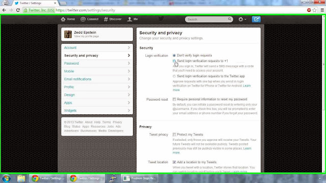Image resolution: width=326 pixels, height=183 pixels.
Task: Open the Media footer link
Action: (102, 131)
